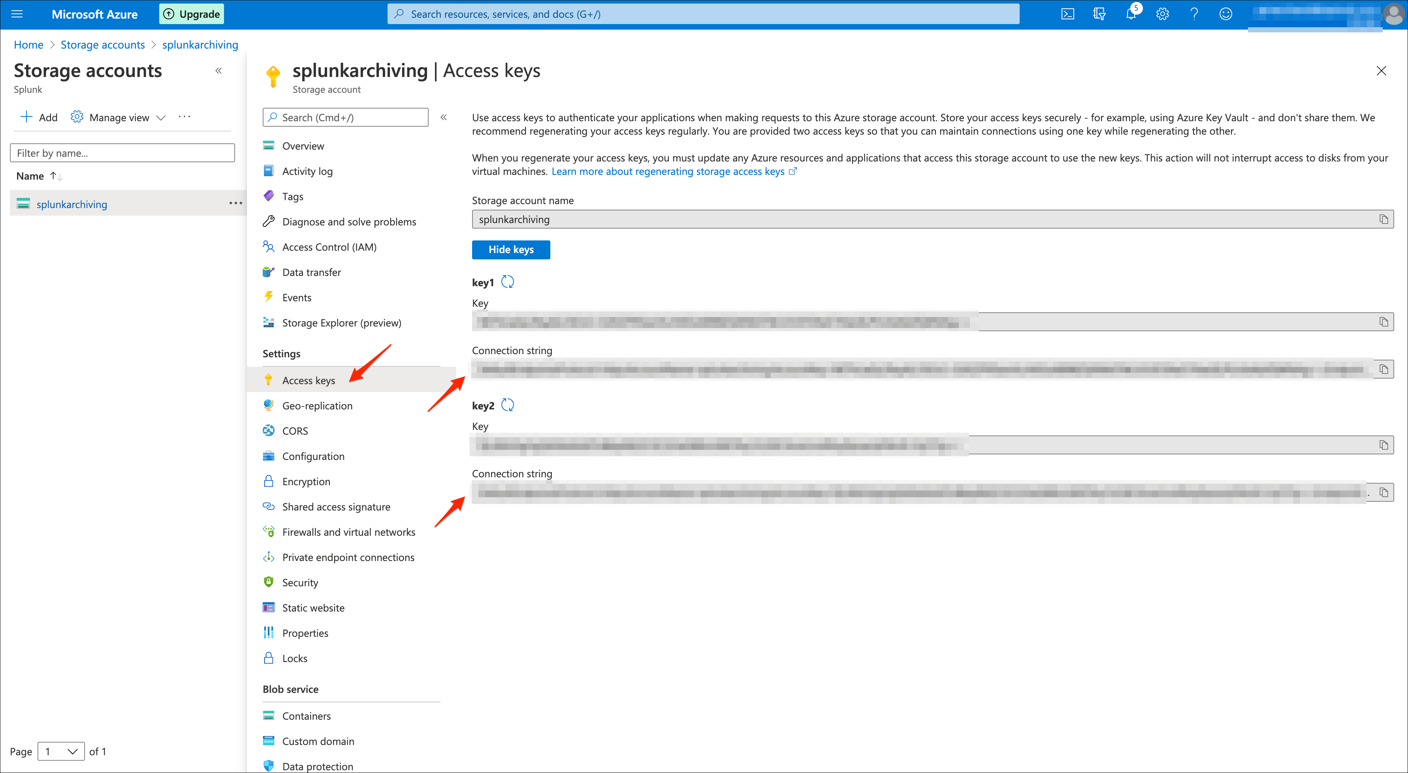Open the Shared access signature menu item
The width and height of the screenshot is (1408, 773).
335,507
